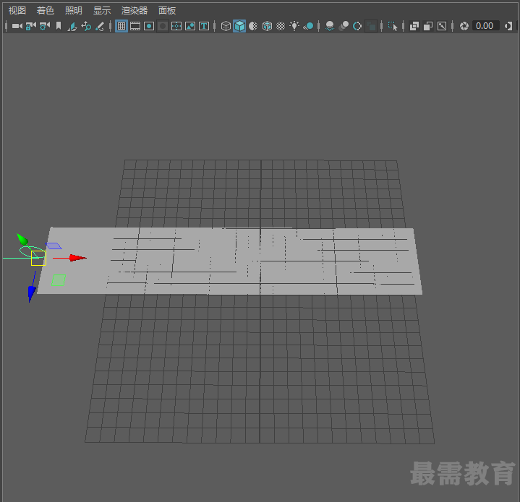Click the camera Bookmarks icon
The width and height of the screenshot is (520, 502).
59,26
